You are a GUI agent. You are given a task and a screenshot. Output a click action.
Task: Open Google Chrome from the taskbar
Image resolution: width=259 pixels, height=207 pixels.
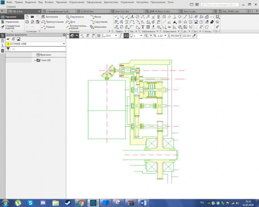point(80,203)
